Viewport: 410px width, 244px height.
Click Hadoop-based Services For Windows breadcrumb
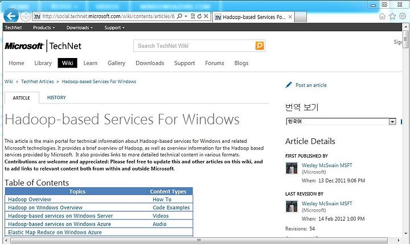click(99, 81)
